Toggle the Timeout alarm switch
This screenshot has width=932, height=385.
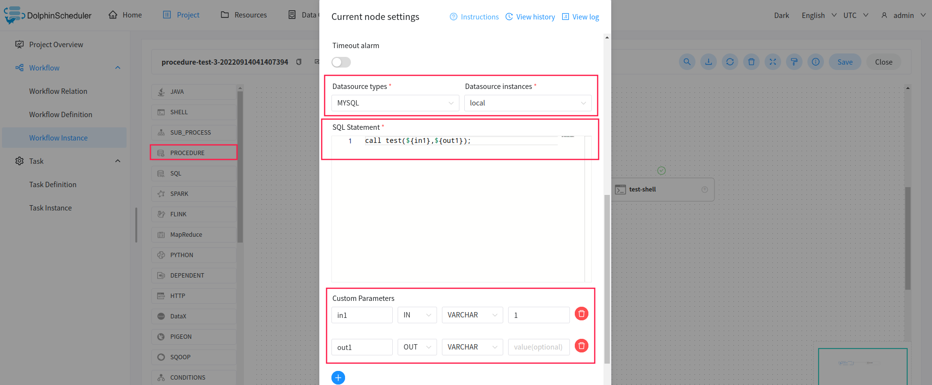(x=341, y=62)
